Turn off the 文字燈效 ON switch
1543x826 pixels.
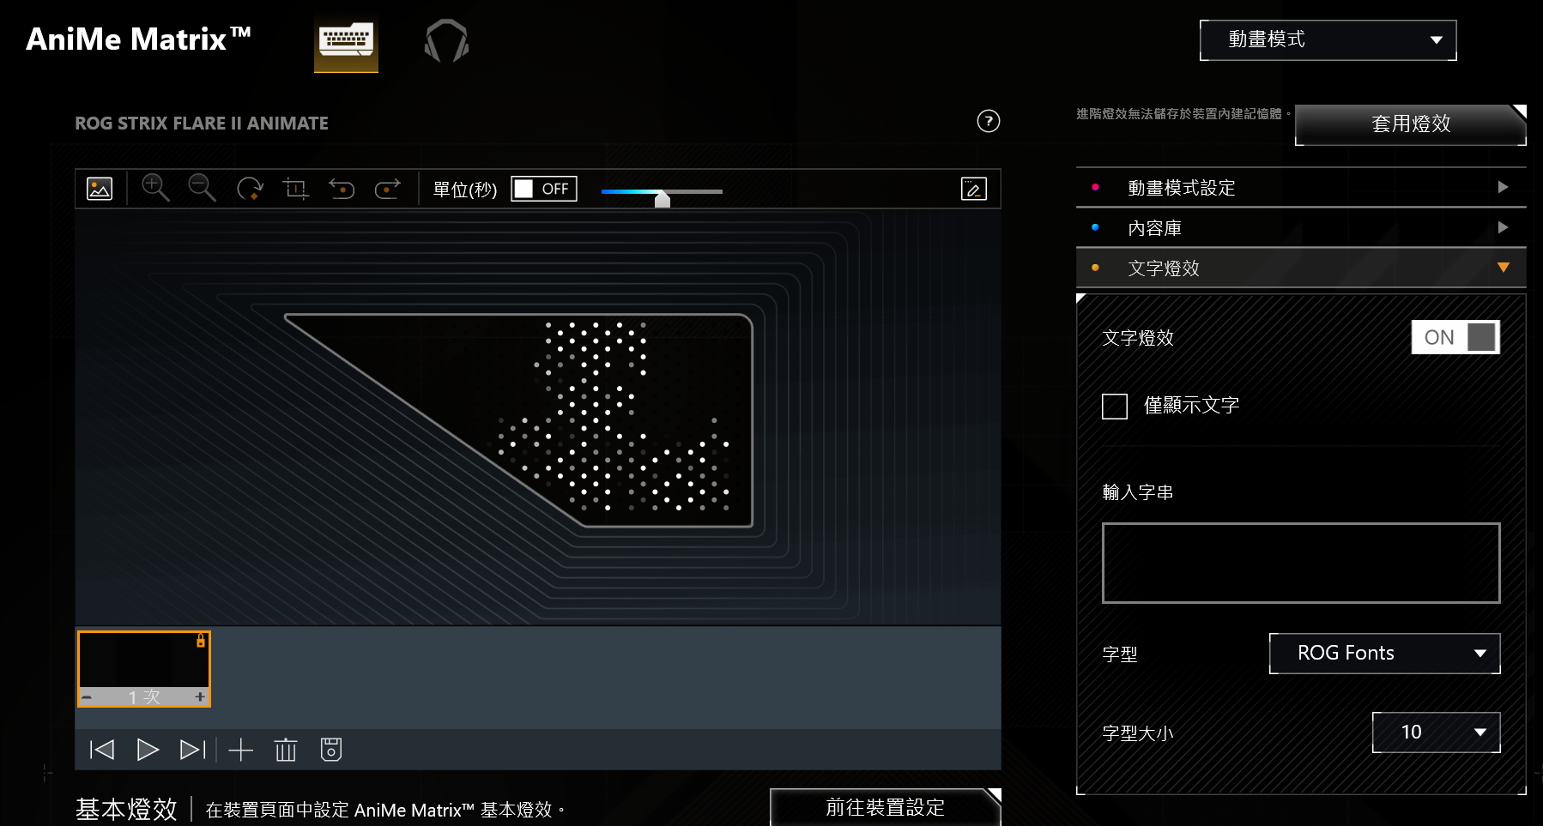[1455, 337]
